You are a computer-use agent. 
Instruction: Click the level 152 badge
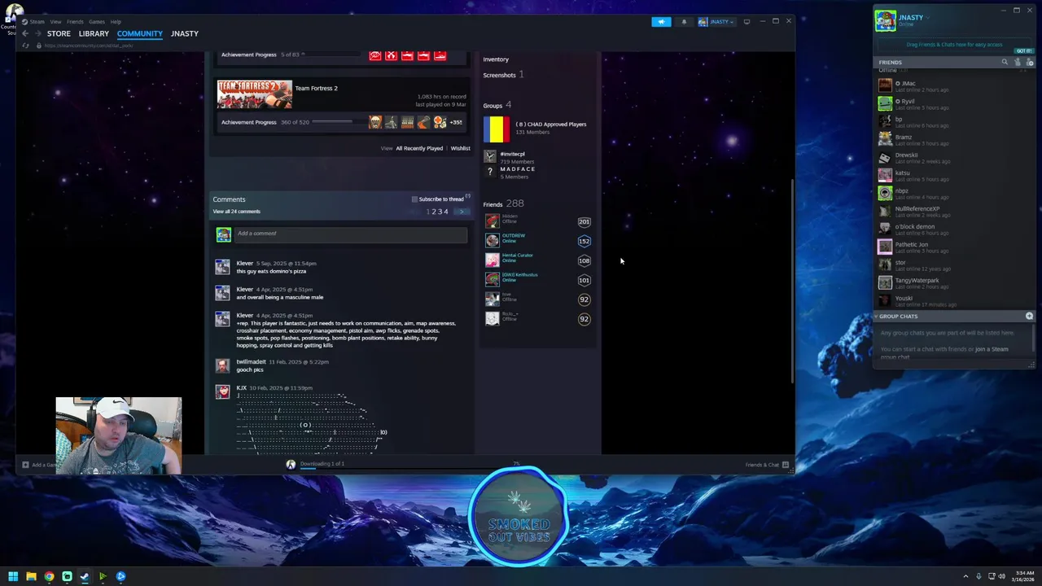point(584,241)
